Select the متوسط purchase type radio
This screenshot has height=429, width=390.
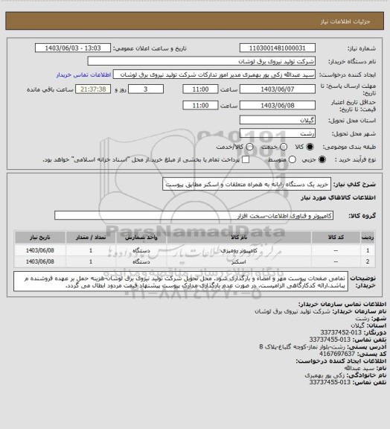coord(292,159)
